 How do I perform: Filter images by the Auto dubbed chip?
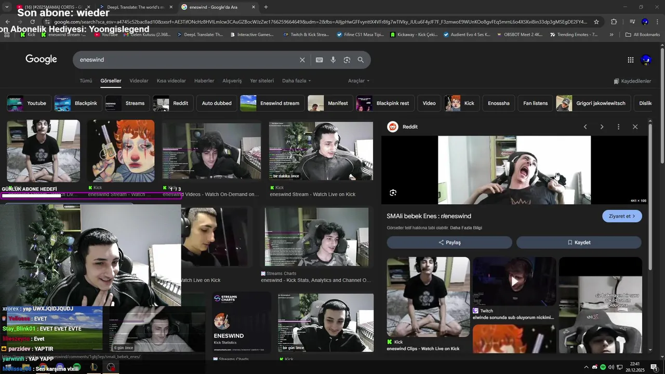click(217, 103)
